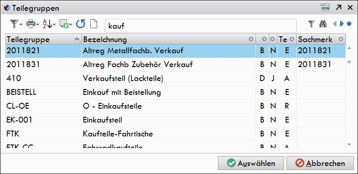Click the Excel export icon
This screenshot has width=358, height=174.
pos(64,24)
